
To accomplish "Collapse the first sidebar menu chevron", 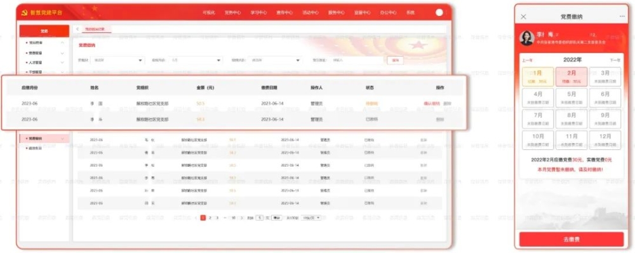I will (62, 43).
